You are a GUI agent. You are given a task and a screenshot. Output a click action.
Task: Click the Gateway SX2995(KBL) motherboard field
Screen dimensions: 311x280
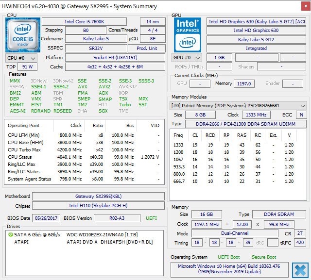click(x=98, y=197)
